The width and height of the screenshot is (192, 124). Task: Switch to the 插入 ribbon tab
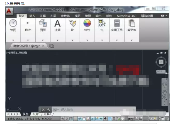[x=32, y=16]
